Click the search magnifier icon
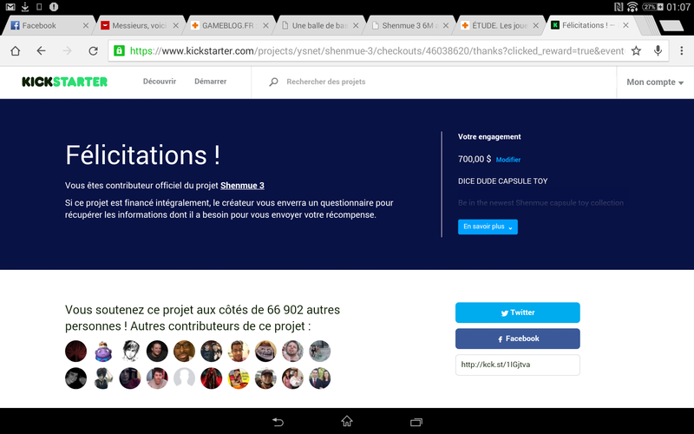The width and height of the screenshot is (694, 434). (273, 82)
